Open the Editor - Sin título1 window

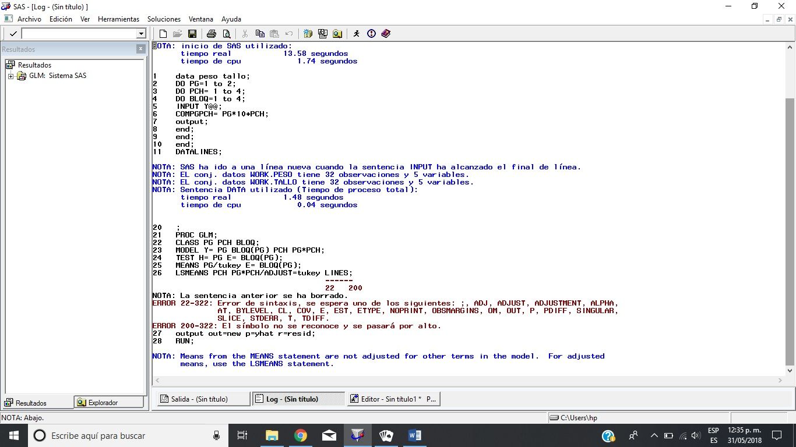pos(393,399)
